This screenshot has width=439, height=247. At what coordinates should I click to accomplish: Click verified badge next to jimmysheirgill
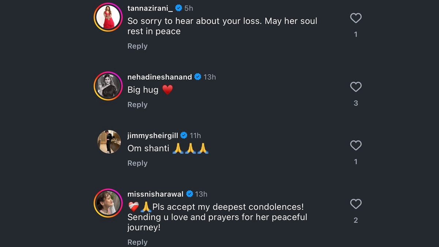pyautogui.click(x=184, y=135)
